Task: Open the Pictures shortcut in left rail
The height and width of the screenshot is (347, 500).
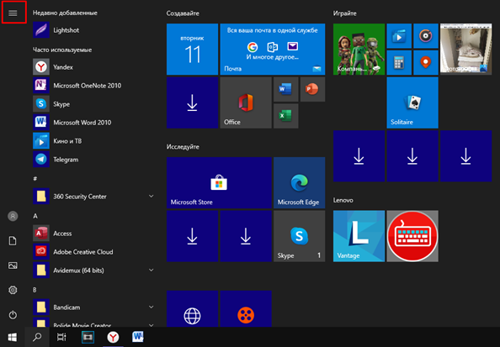Action: click(x=13, y=266)
